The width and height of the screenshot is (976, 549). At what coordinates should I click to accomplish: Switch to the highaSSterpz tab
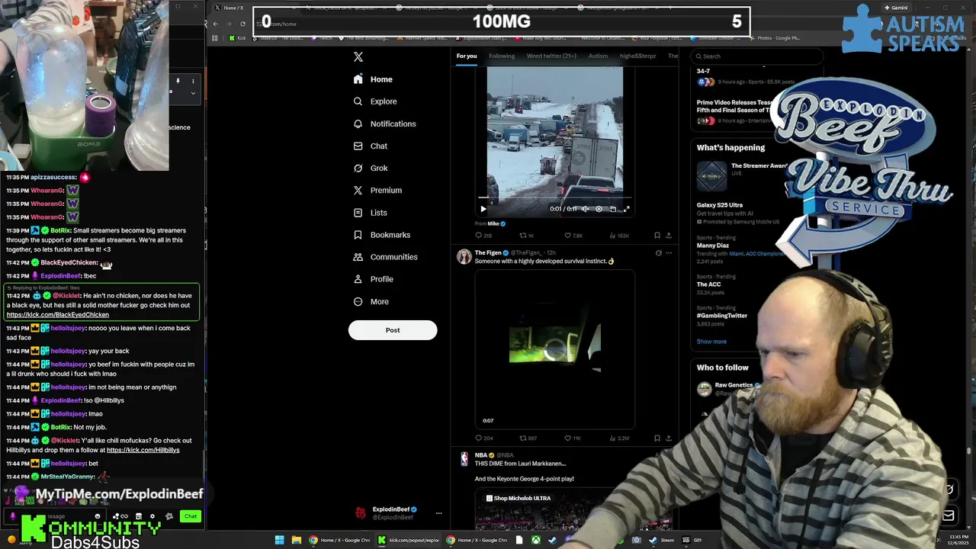click(x=637, y=56)
